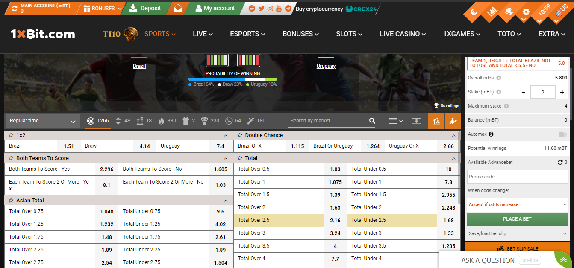Screen dimensions: 574x268
Task: Select the hot markets fire icon filter
Action: coord(162,121)
